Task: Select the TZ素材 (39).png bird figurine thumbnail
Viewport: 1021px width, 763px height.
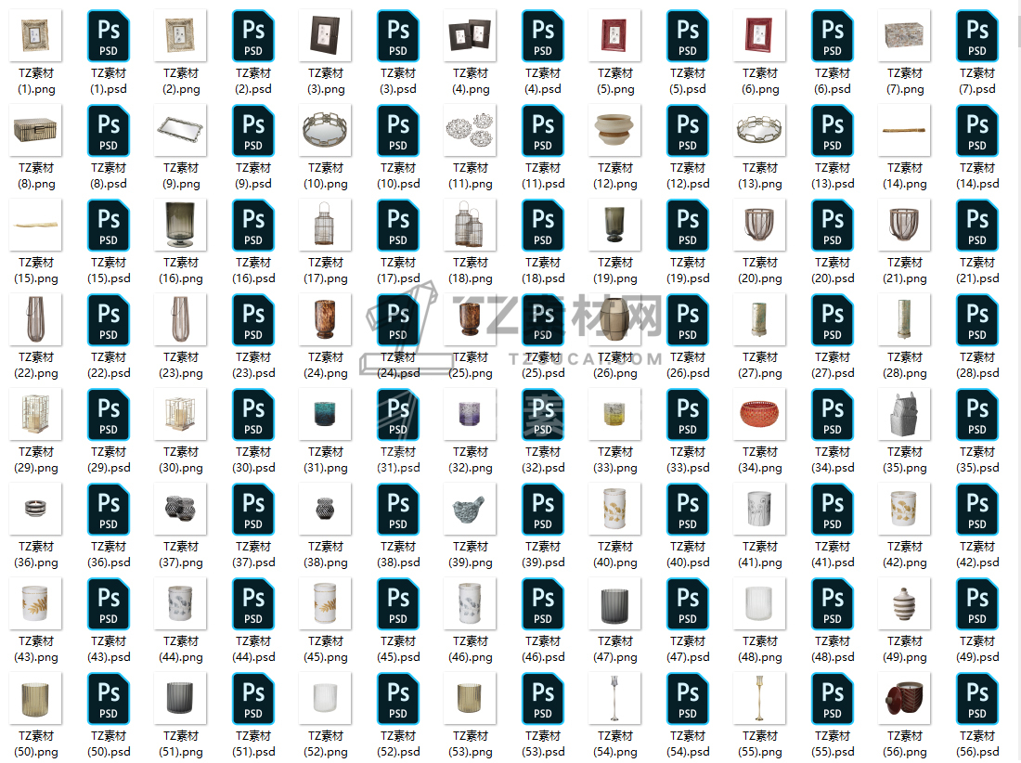Action: coord(471,509)
